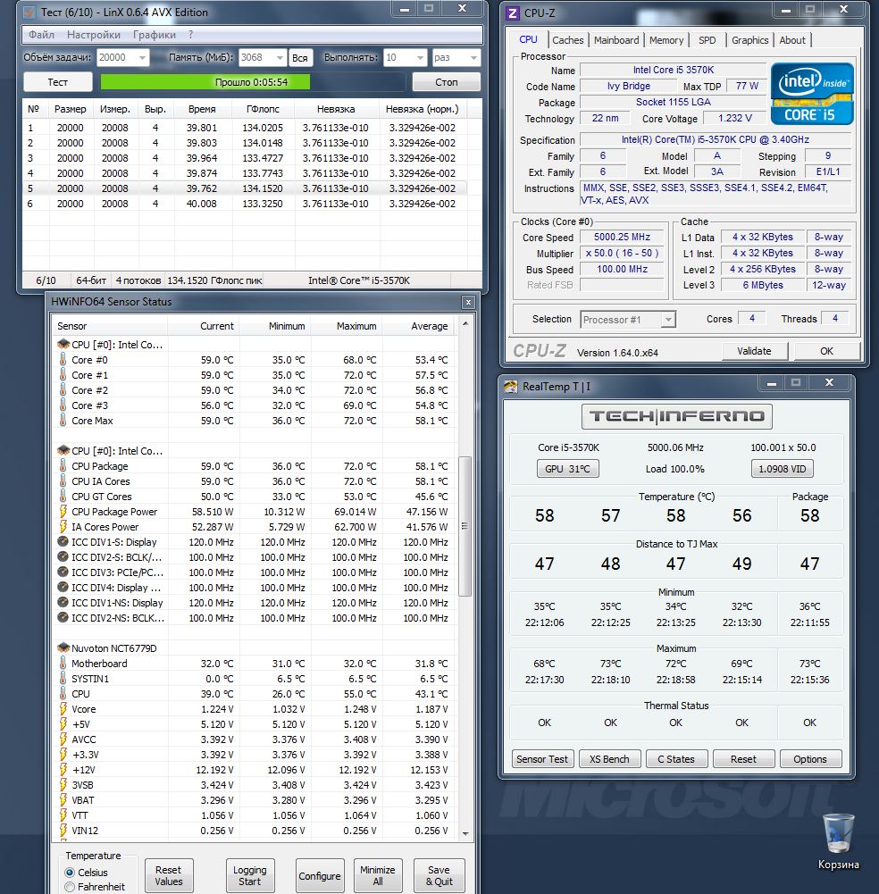The height and width of the screenshot is (894, 879).
Task: Click thermometer icon beside SYSTIN1
Action: pos(63,679)
